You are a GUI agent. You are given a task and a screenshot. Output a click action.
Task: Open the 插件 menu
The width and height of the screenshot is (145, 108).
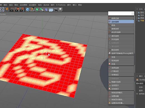point(52,5)
